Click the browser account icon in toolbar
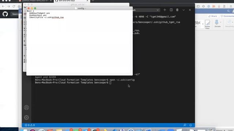 tap(203, 7)
